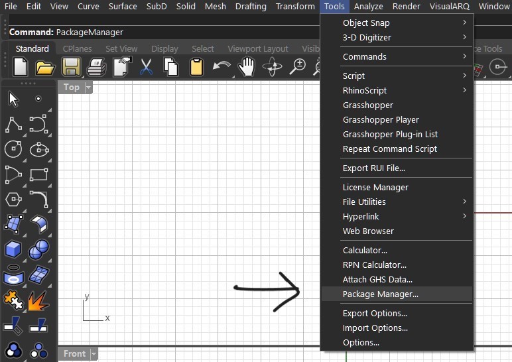The height and width of the screenshot is (362, 512).
Task: Open the Analyze menu
Action: [368, 7]
